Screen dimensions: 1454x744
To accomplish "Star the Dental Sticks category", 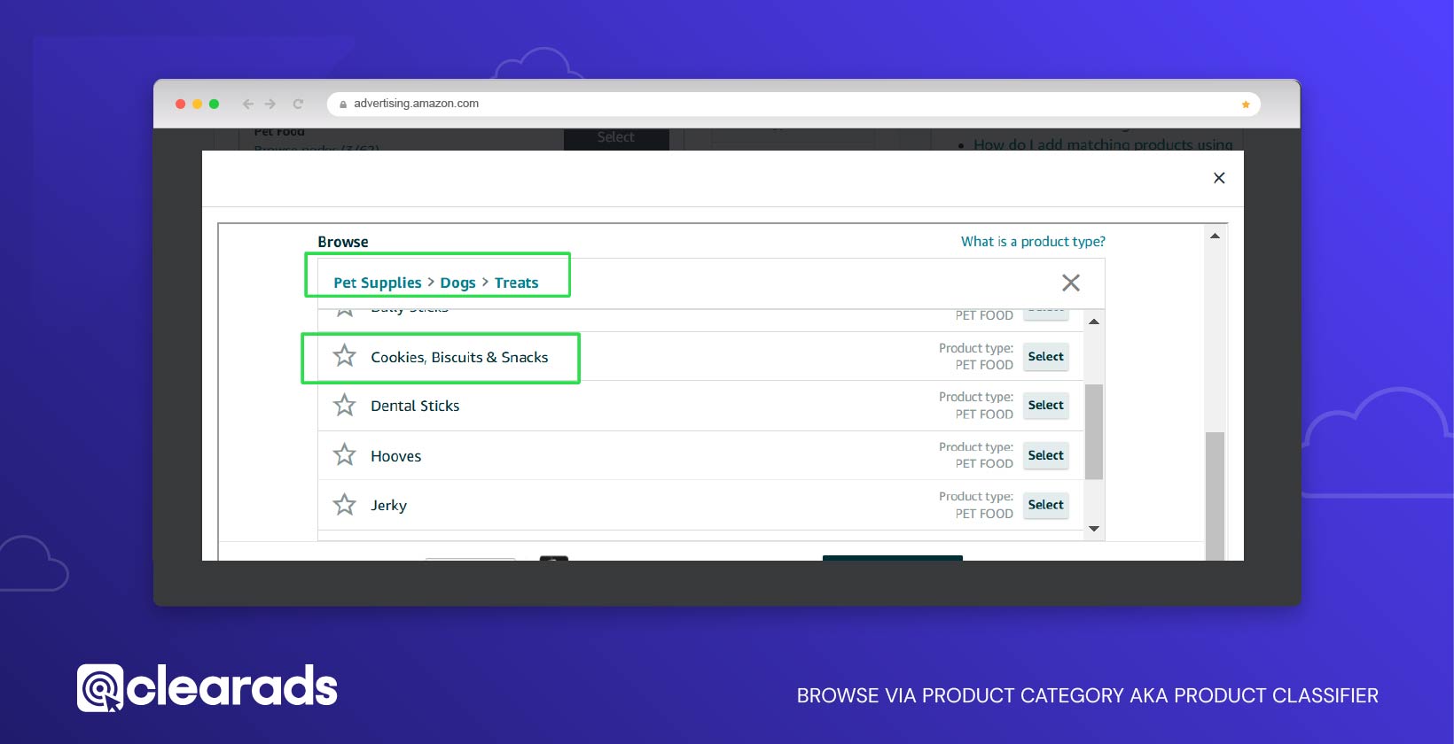I will [344, 406].
